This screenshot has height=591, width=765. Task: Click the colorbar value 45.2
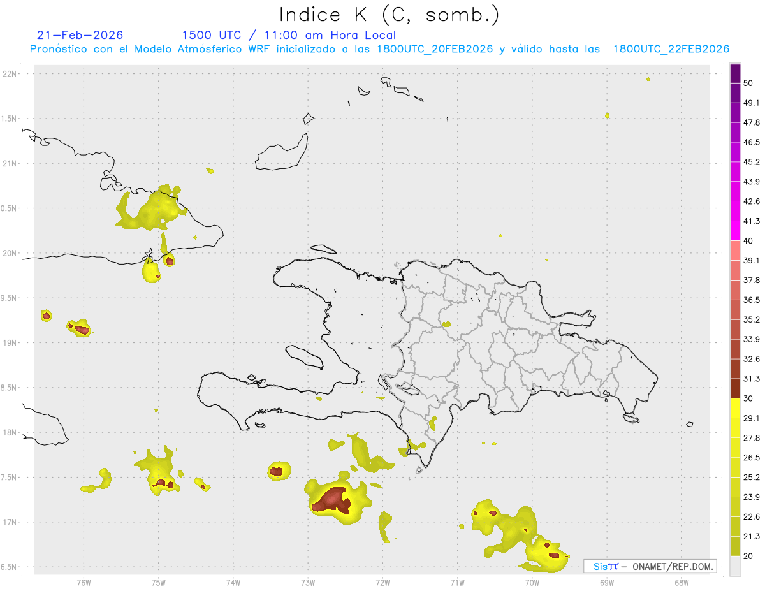tap(752, 162)
